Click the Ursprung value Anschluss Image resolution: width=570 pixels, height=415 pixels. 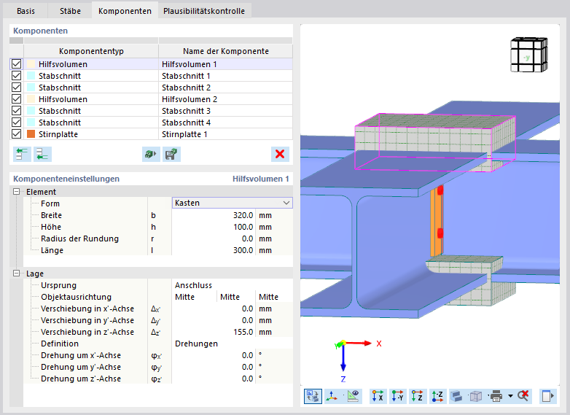232,285
